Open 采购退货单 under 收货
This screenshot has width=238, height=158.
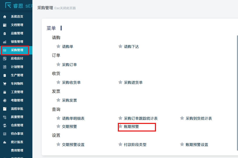(133, 83)
